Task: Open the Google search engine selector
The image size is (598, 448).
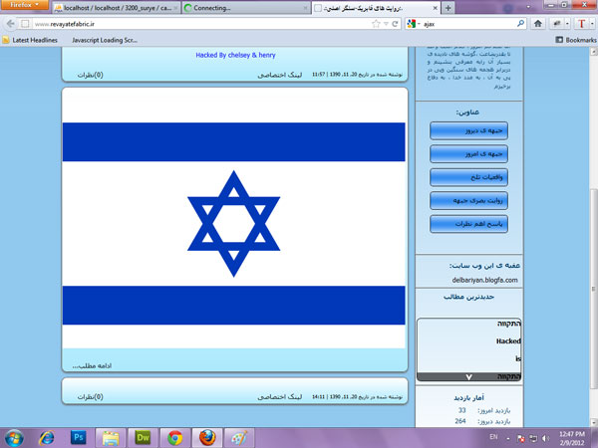Action: [413, 24]
